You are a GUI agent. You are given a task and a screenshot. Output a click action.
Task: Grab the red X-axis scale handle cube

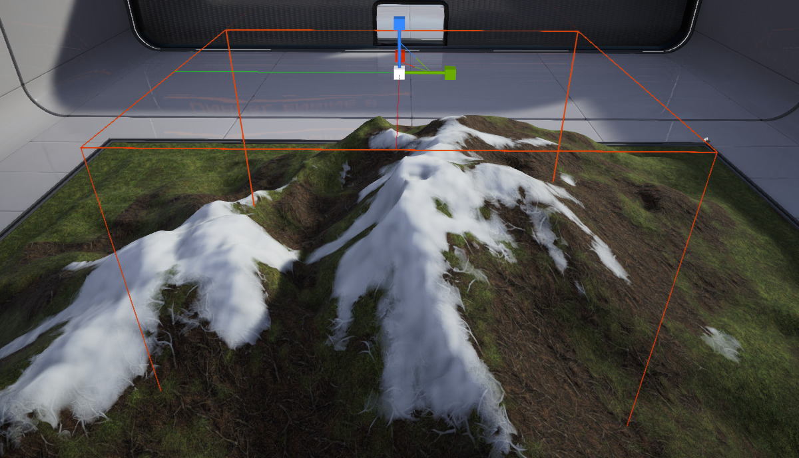coord(403,56)
